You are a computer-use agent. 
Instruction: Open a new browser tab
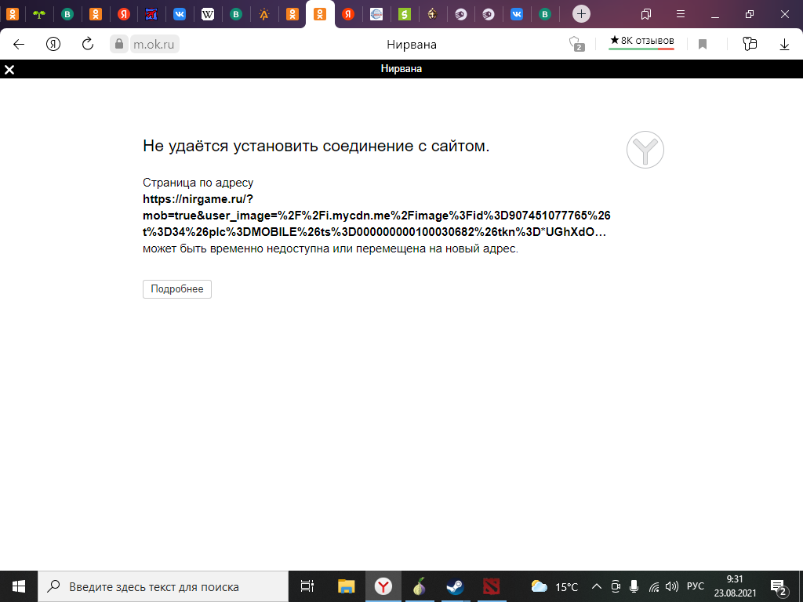click(x=581, y=13)
